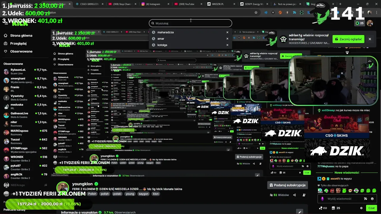381x214 pixels.
Task: Click 777Wojtusss username in chat
Action: click(326, 166)
